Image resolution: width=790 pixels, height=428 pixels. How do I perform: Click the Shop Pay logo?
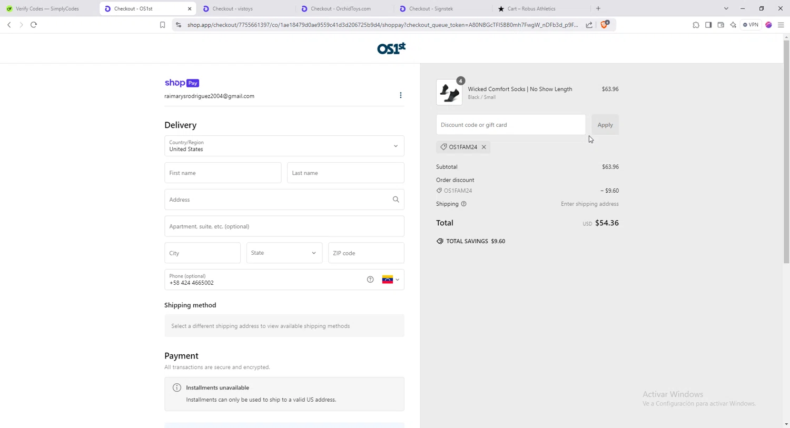182,83
